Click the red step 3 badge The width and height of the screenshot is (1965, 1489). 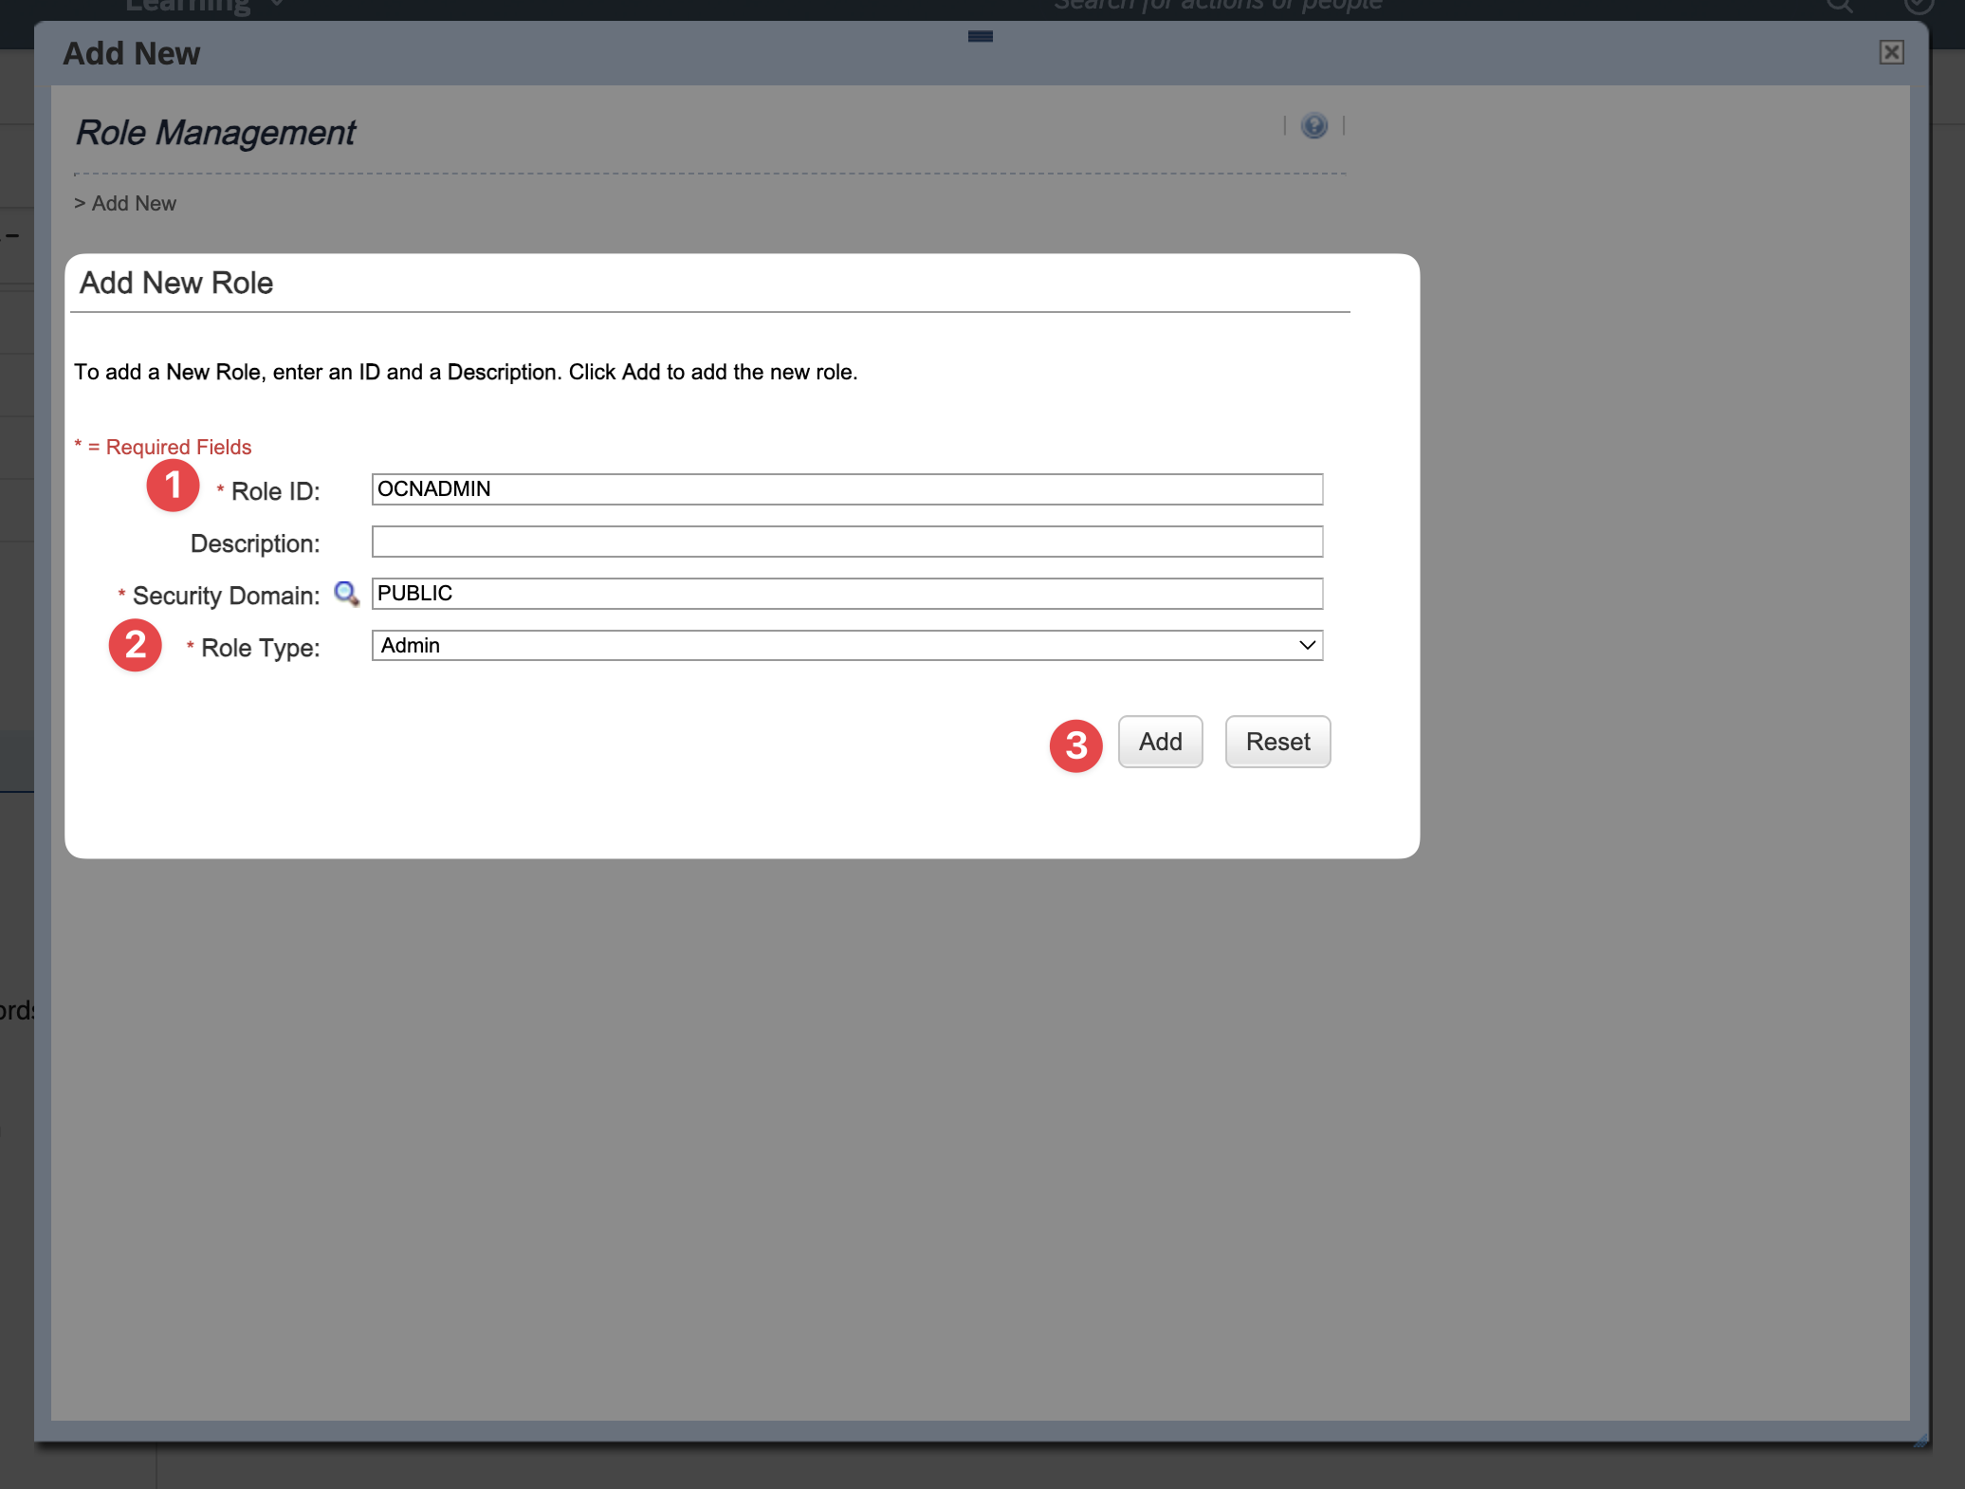[1075, 745]
